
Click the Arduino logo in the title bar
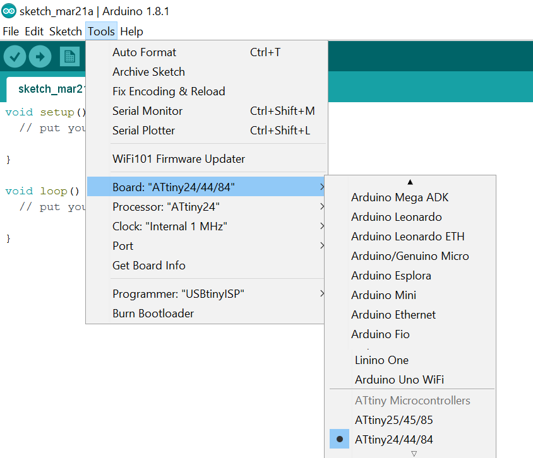point(9,11)
